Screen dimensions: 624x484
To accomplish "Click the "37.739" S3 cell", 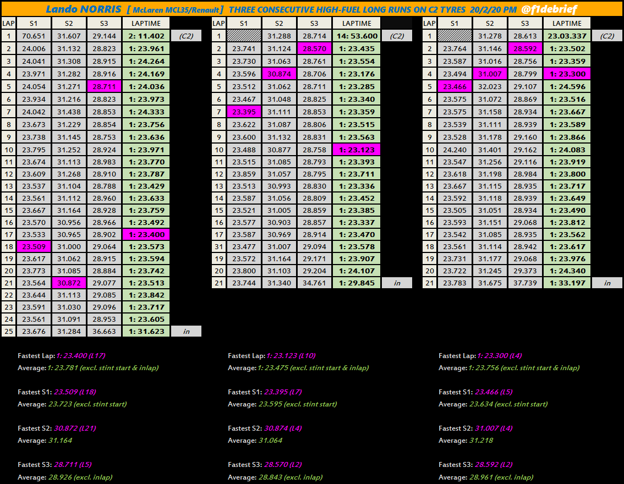I will [x=525, y=283].
